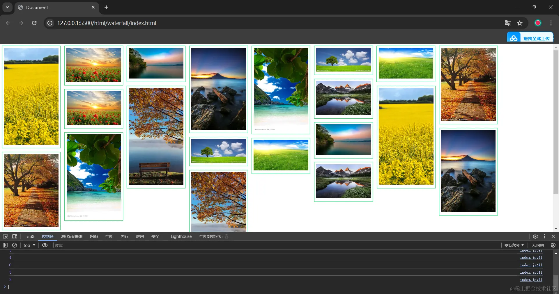The image size is (559, 294).
Task: Select the calm lake image in third column
Action: pyautogui.click(x=156, y=64)
